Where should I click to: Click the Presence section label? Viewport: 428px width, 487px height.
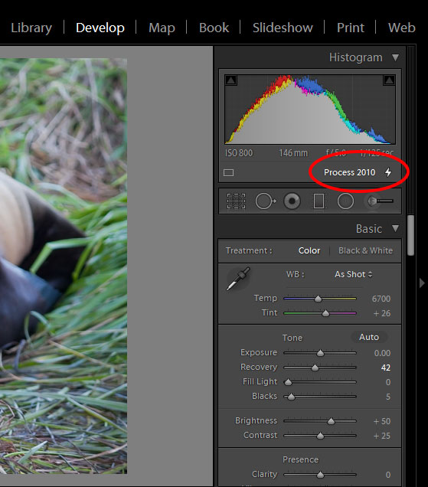(x=300, y=459)
